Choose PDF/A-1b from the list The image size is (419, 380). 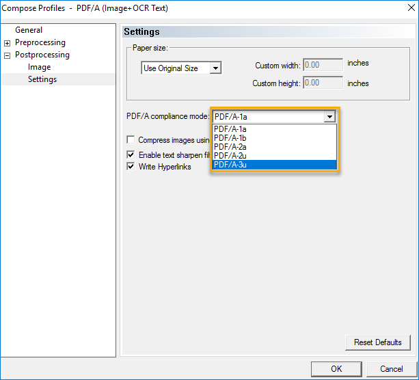274,138
